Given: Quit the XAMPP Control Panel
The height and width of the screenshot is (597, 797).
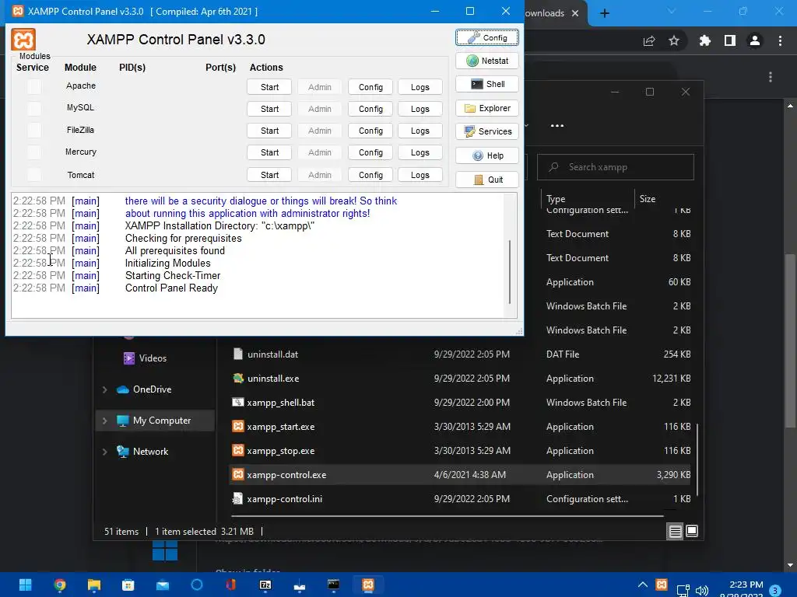Looking at the screenshot, I should (x=487, y=180).
